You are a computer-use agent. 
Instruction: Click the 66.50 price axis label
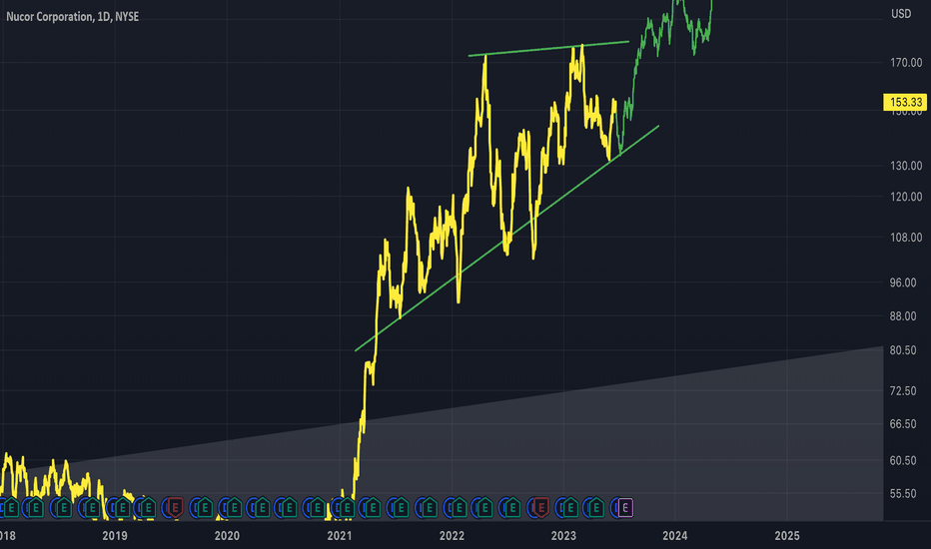tap(903, 424)
